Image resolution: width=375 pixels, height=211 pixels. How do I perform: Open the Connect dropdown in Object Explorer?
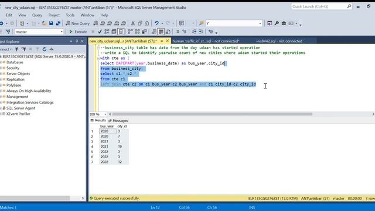[x=6, y=49]
